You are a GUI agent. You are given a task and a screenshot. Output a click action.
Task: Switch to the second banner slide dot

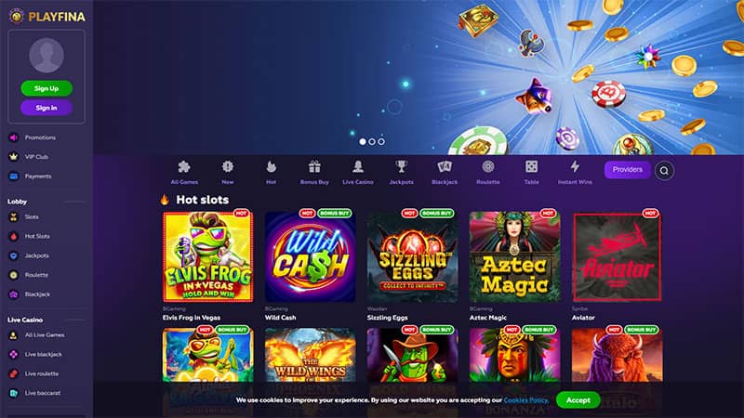coord(372,142)
